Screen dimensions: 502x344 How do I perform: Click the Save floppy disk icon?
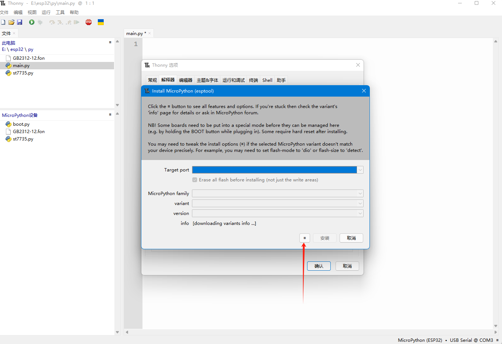[20, 22]
